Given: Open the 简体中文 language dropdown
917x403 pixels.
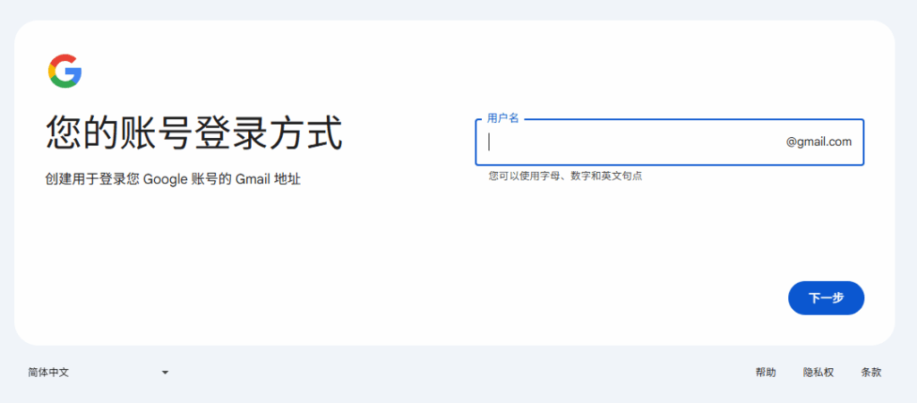Looking at the screenshot, I should click(x=99, y=372).
